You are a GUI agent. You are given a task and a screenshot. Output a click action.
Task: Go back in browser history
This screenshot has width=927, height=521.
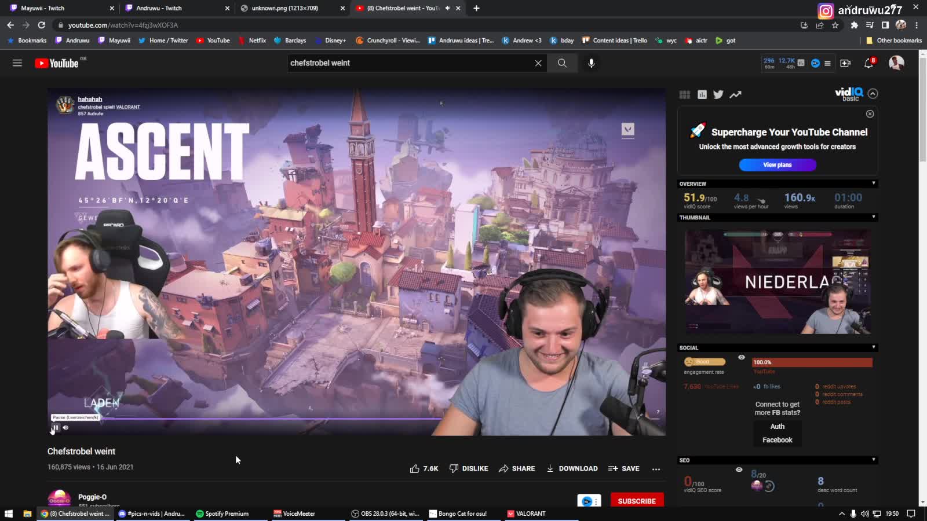(10, 25)
